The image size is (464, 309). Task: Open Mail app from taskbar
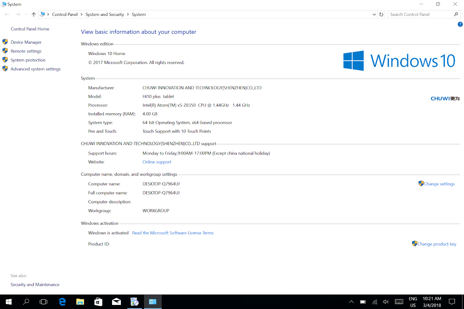(x=116, y=302)
